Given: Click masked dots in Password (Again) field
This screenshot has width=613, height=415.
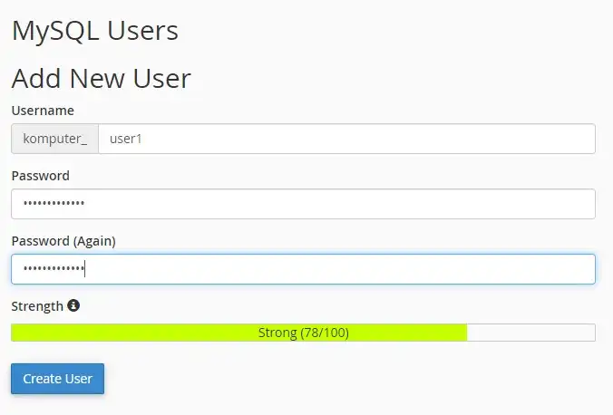Looking at the screenshot, I should tap(54, 268).
